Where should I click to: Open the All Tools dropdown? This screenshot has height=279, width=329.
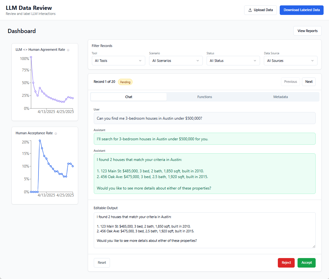click(118, 60)
